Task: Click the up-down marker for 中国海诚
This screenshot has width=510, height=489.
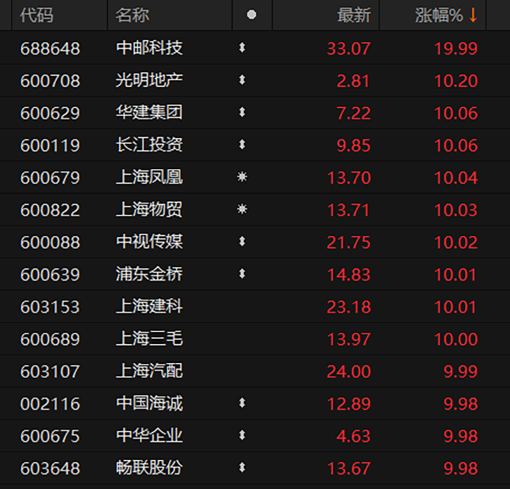Action: coord(242,403)
